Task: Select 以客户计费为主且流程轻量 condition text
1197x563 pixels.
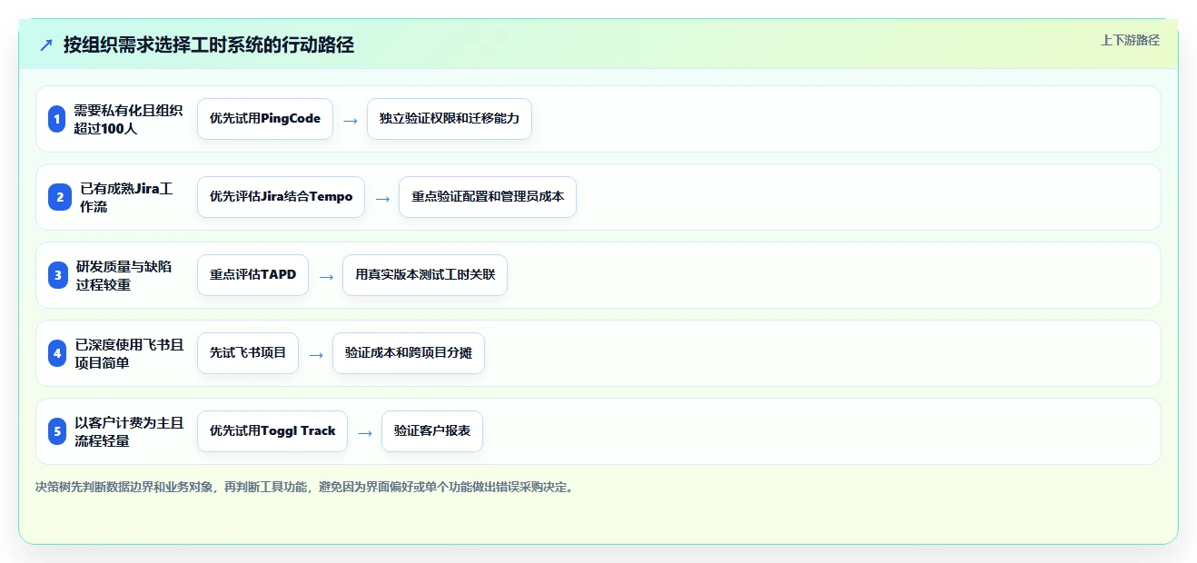Action: (x=129, y=431)
